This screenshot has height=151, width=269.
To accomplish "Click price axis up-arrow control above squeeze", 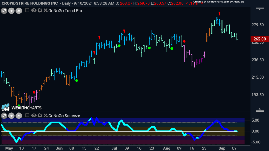I will click(260, 110).
